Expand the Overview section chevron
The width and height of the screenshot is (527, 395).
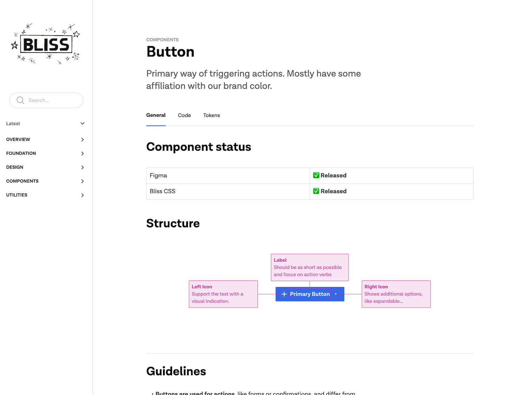click(83, 140)
